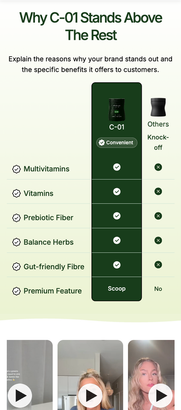Click the badge icon beside Premium Feature
181x410 pixels.
(16, 291)
